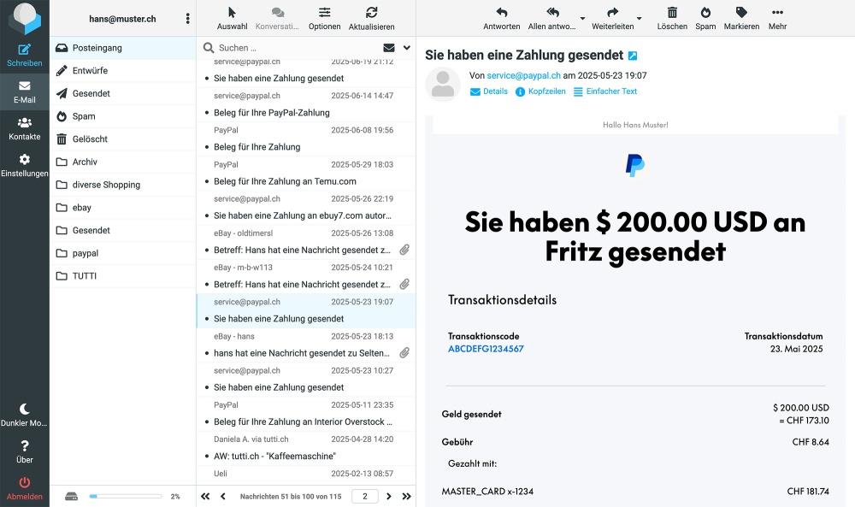The image size is (855, 507).
Task: Show message Details
Action: [x=489, y=91]
